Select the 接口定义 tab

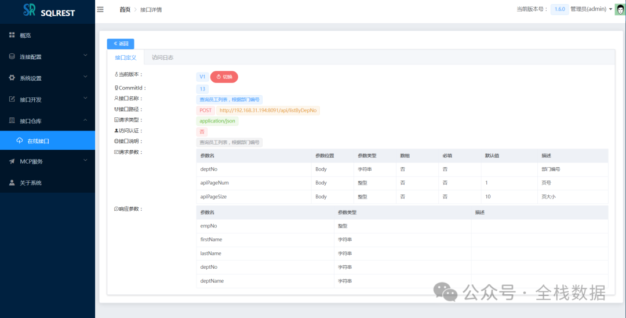125,57
